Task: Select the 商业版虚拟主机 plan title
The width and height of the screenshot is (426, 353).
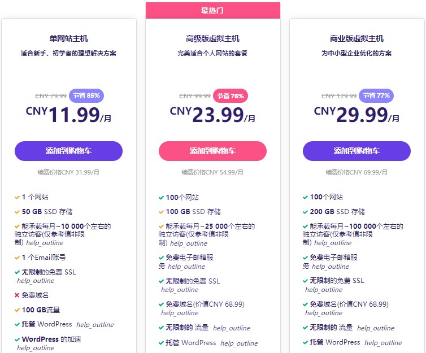Action: click(x=357, y=39)
